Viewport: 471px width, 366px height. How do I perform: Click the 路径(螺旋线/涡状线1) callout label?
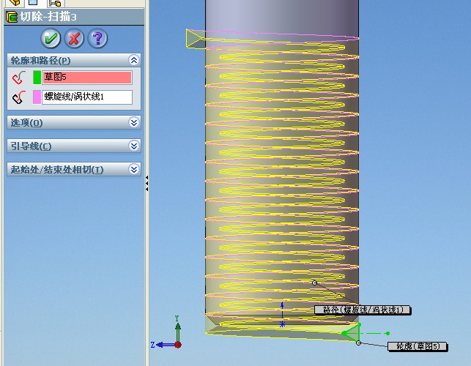coord(363,310)
